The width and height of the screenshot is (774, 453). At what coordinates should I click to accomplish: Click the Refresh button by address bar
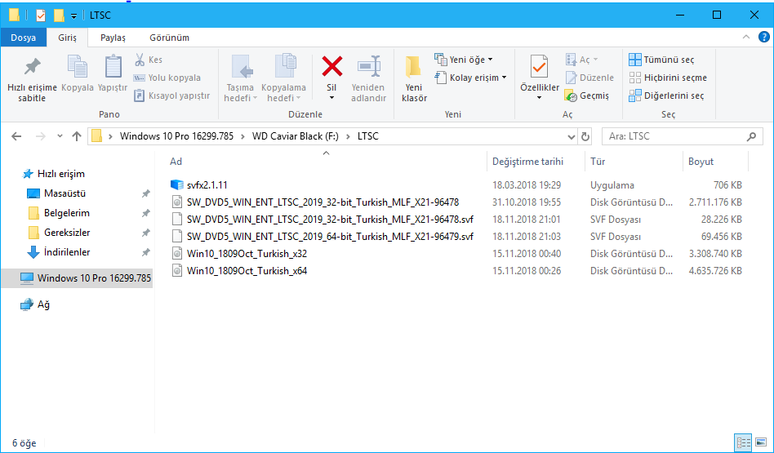pos(585,136)
